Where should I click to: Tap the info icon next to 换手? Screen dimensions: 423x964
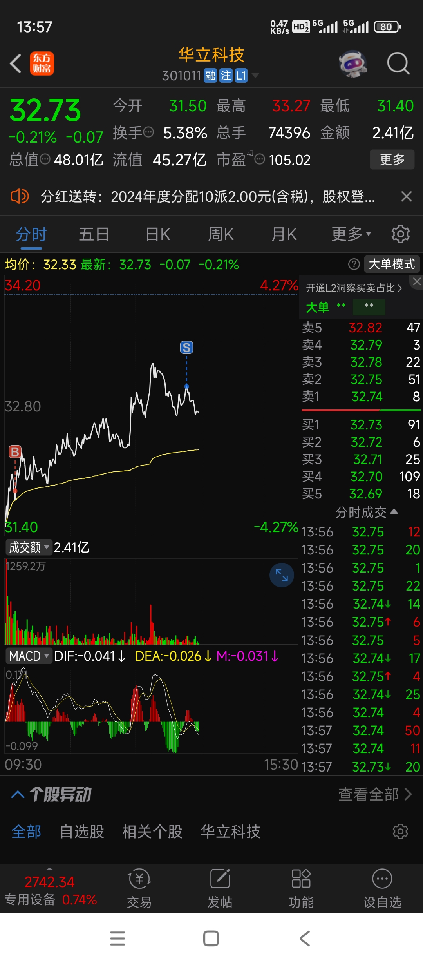point(148,132)
